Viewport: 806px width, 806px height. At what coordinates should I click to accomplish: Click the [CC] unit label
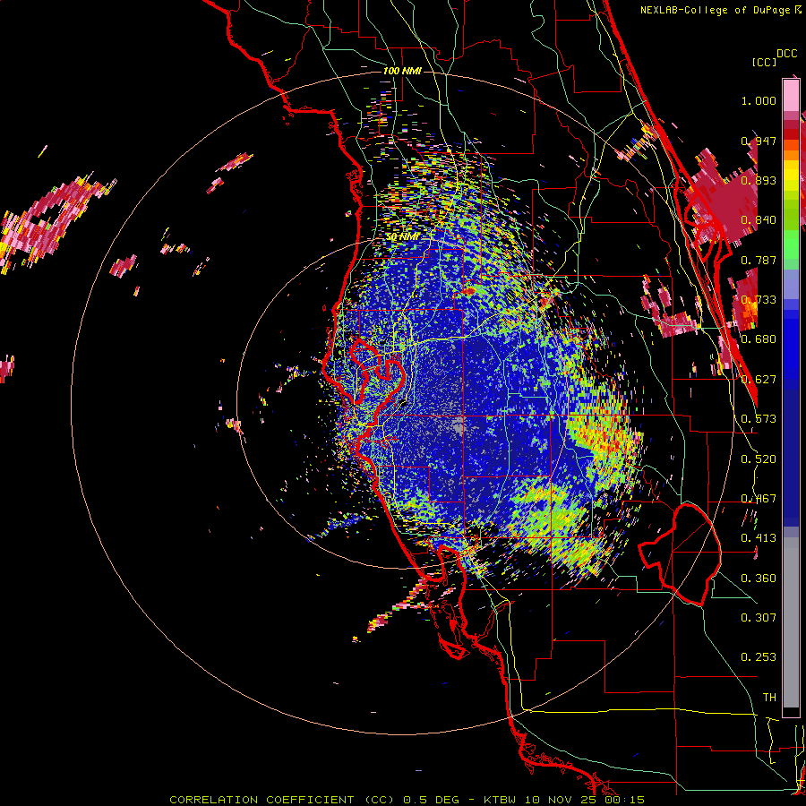tap(764, 62)
